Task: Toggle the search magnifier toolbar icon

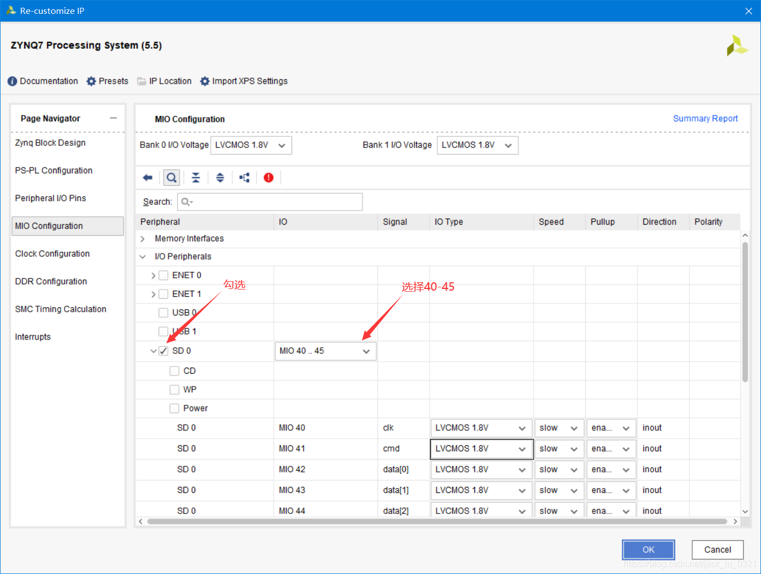Action: pyautogui.click(x=172, y=177)
